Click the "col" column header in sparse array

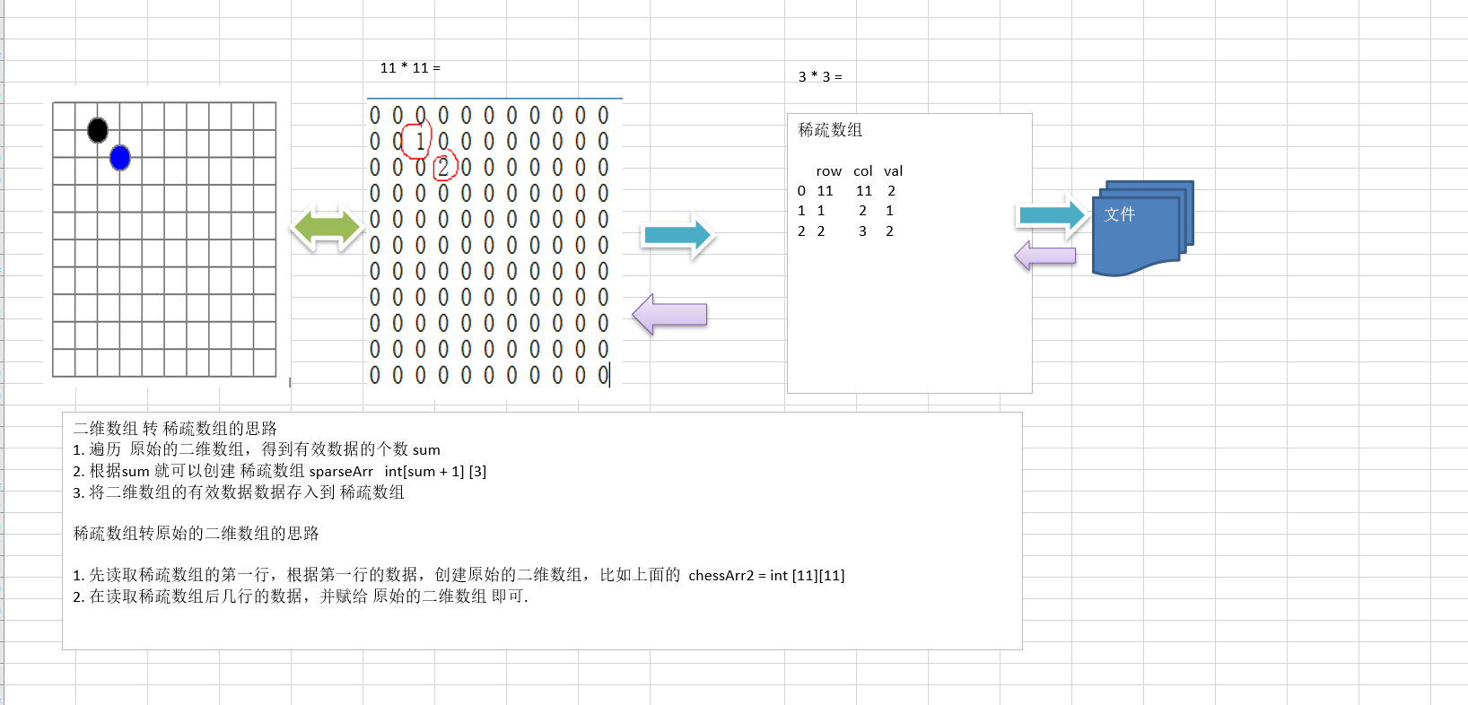click(x=862, y=171)
